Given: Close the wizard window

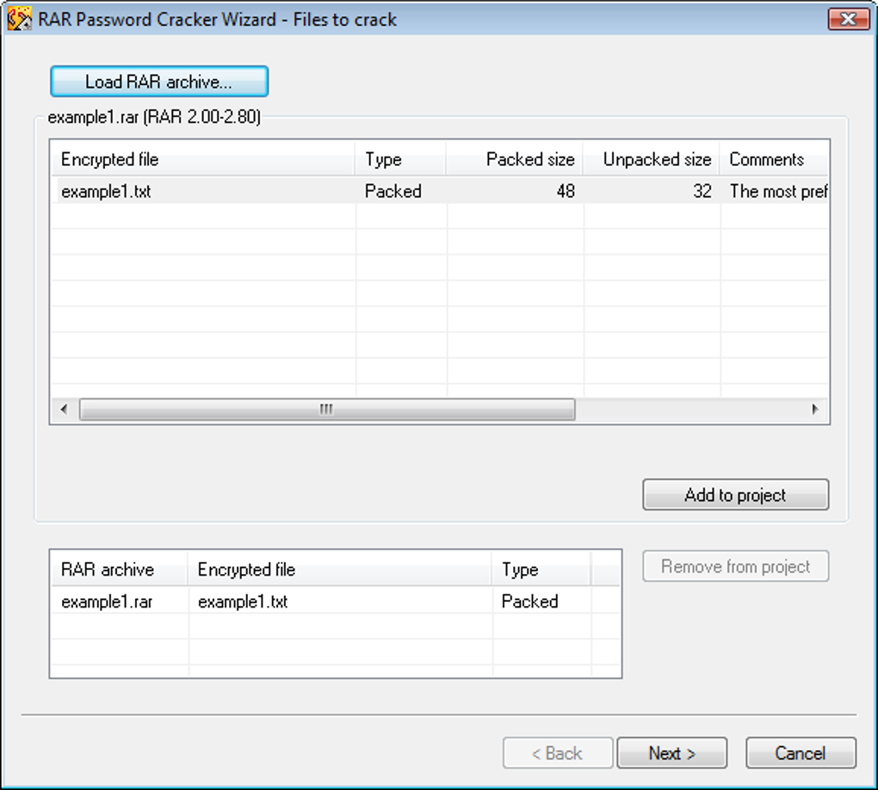Looking at the screenshot, I should click(847, 19).
